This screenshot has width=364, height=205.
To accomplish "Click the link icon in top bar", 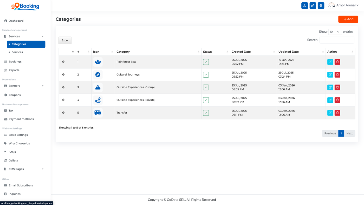I will (313, 5).
